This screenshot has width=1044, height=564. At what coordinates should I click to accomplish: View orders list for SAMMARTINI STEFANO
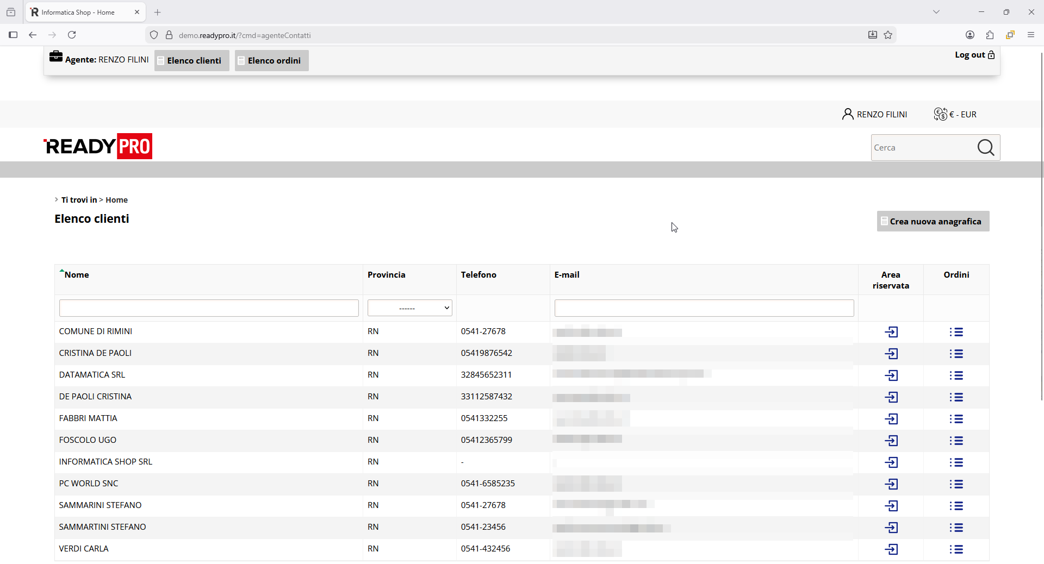(956, 528)
